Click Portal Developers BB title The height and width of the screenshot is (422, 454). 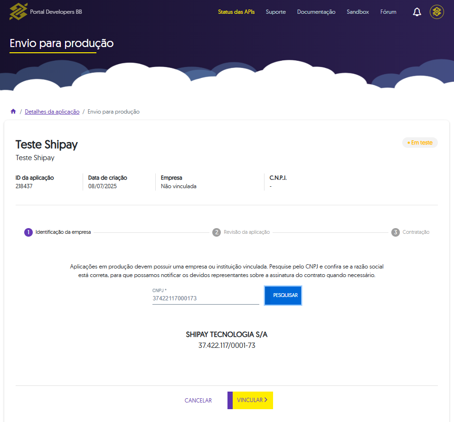point(56,12)
